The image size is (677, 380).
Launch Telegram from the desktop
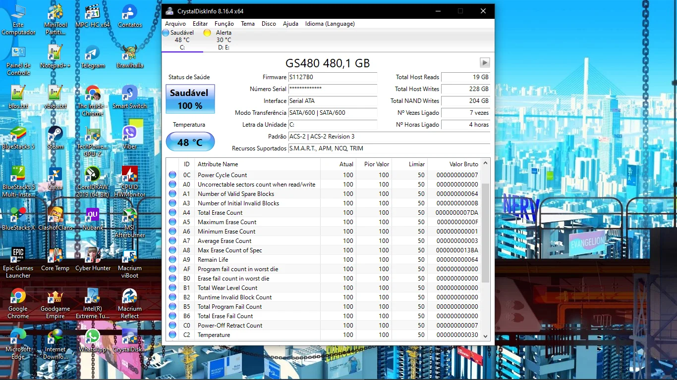tap(93, 56)
